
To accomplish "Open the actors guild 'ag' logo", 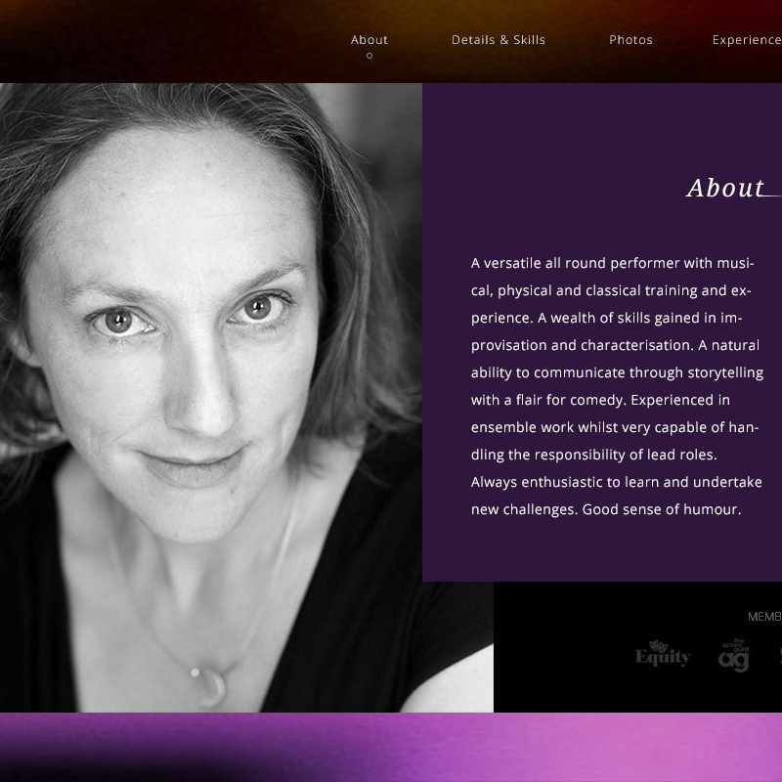I will [x=734, y=654].
